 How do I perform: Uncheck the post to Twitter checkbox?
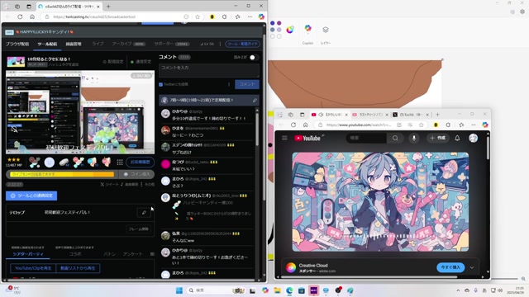coord(161,84)
